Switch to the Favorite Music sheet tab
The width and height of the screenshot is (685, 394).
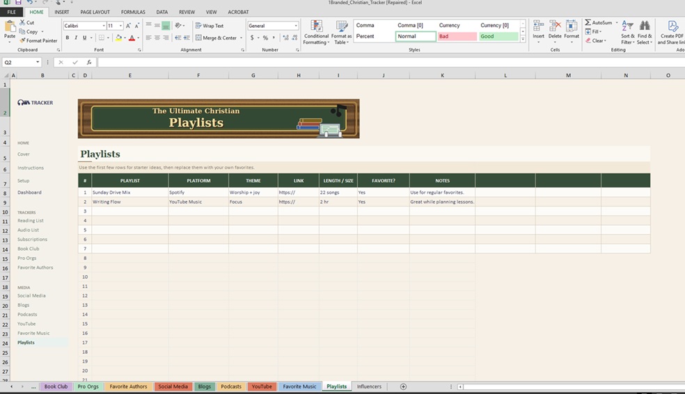[x=299, y=386]
